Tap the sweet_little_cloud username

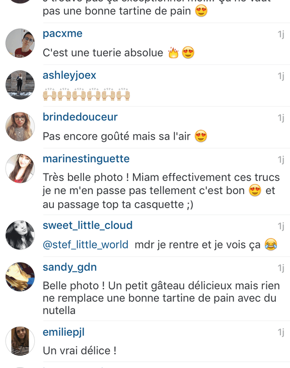(88, 225)
